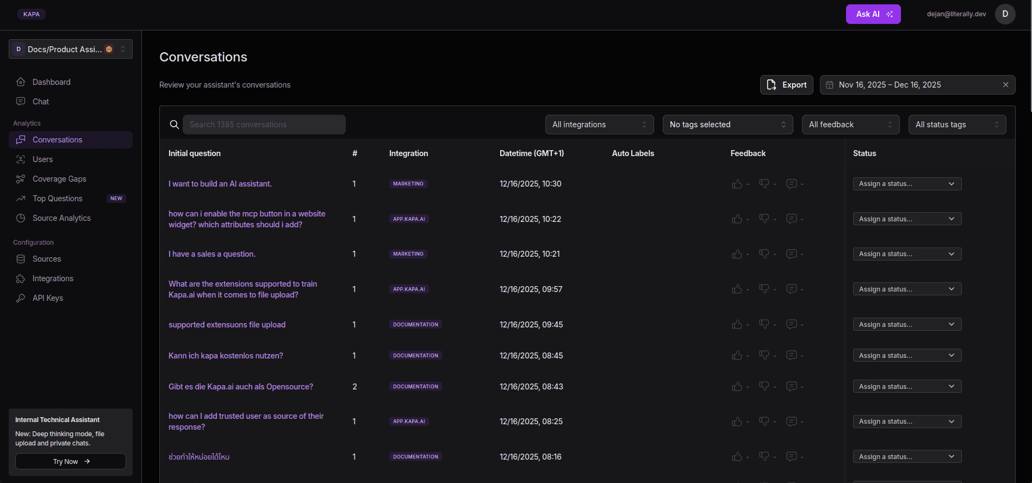Thumbs up the Thai-language question row
The height and width of the screenshot is (483, 1032).
737,456
